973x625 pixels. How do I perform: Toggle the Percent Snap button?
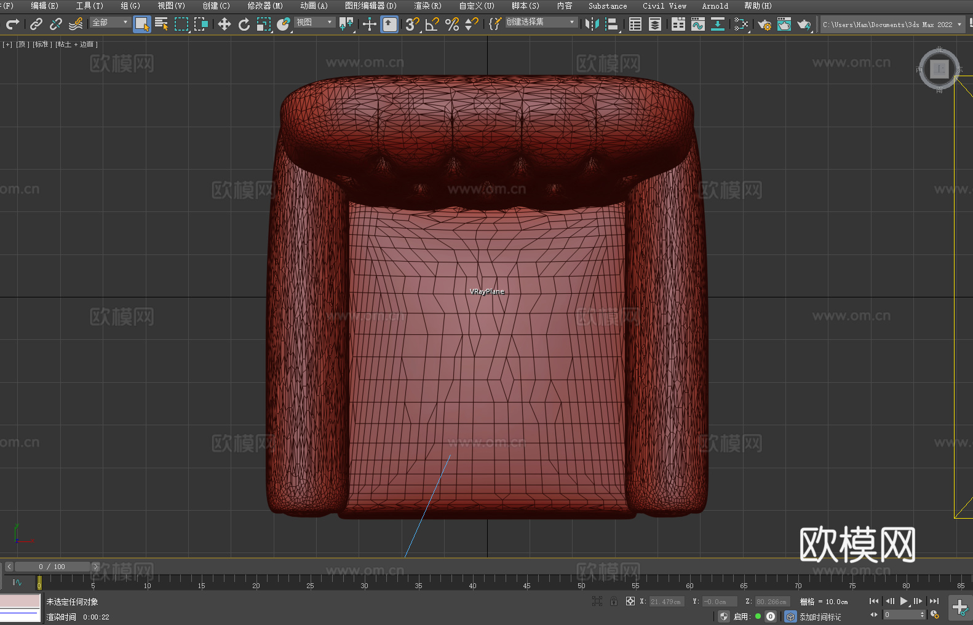[x=452, y=24]
